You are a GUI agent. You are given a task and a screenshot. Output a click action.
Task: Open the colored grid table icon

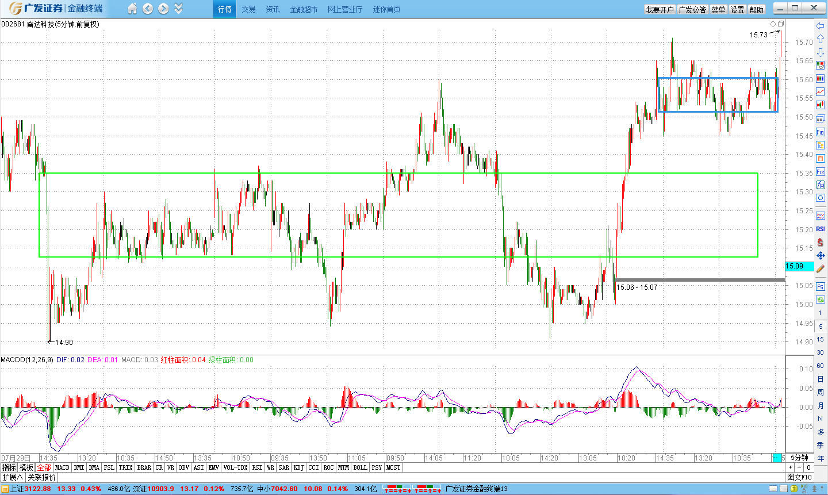point(821,79)
